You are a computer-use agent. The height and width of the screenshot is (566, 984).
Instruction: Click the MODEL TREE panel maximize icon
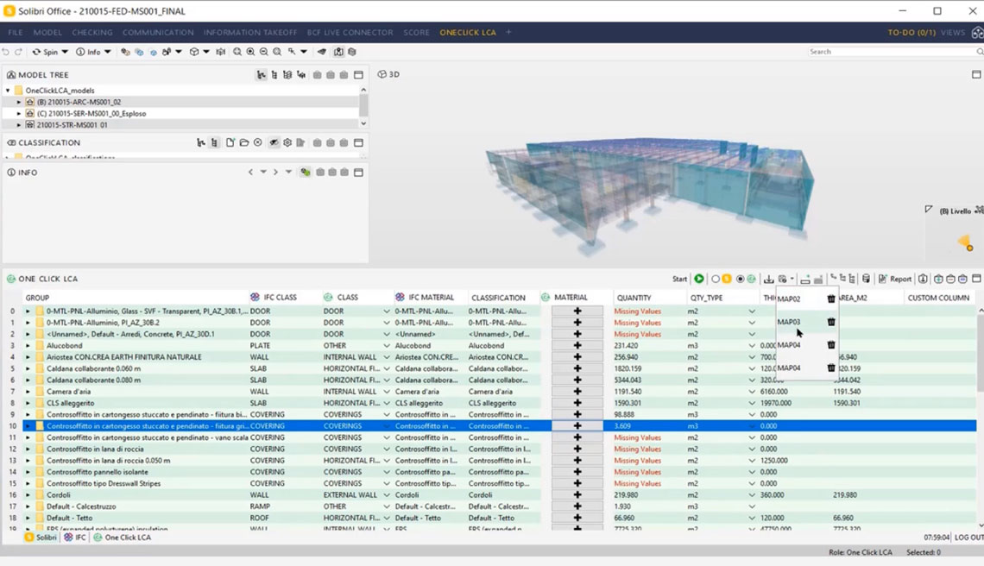pos(358,75)
